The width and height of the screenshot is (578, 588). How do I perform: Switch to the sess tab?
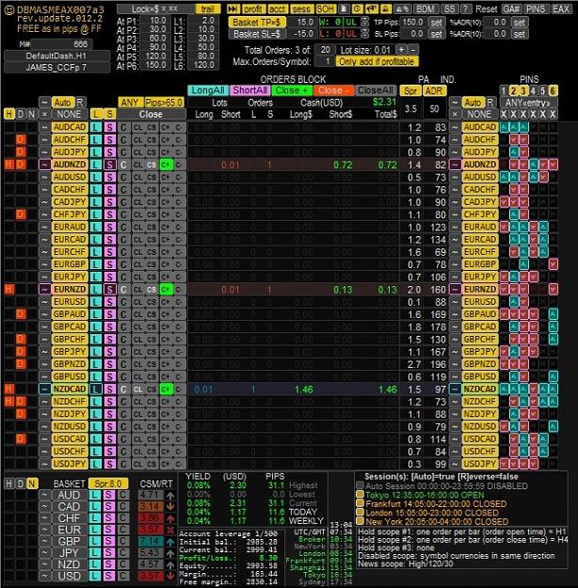pyautogui.click(x=301, y=8)
